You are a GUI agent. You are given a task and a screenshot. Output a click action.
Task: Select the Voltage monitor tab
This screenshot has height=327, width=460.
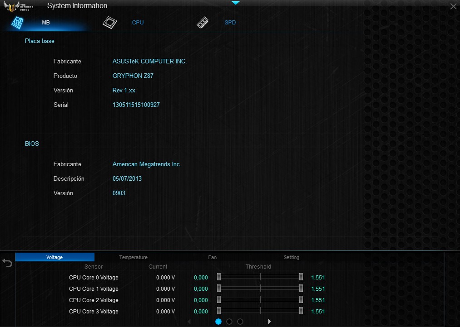54,257
